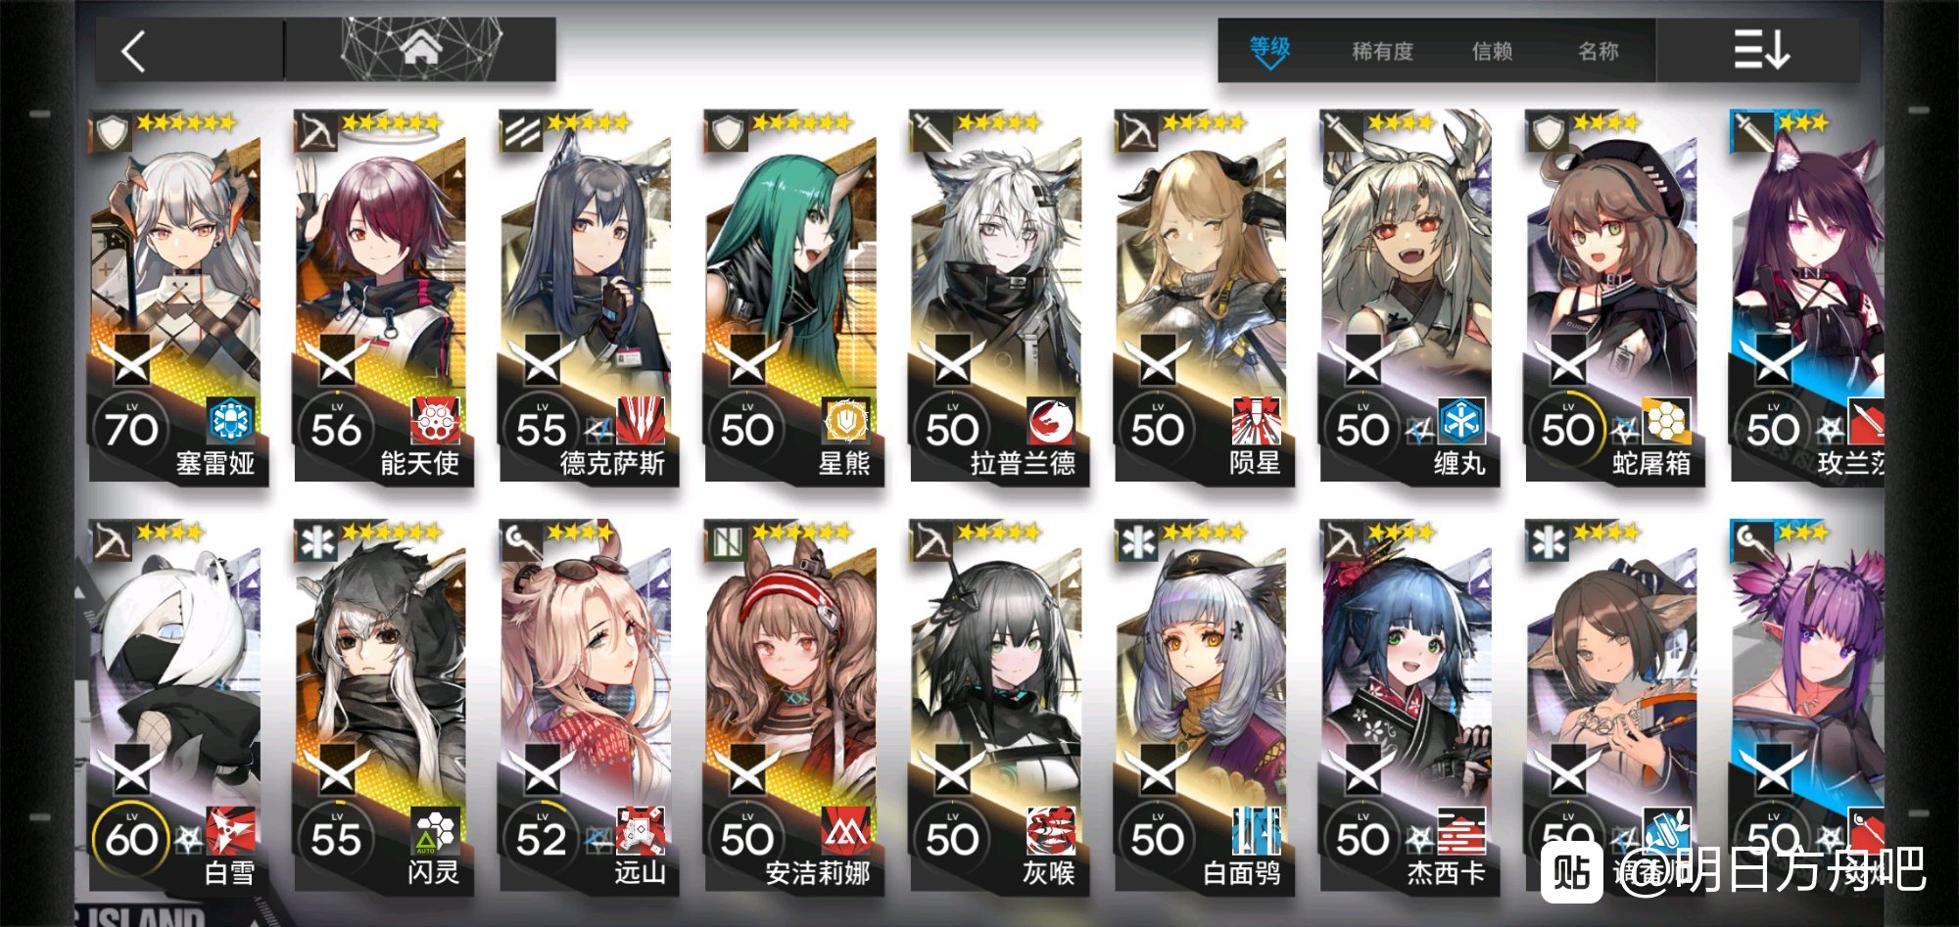Open 塞雷娅 operator card

click(x=177, y=297)
